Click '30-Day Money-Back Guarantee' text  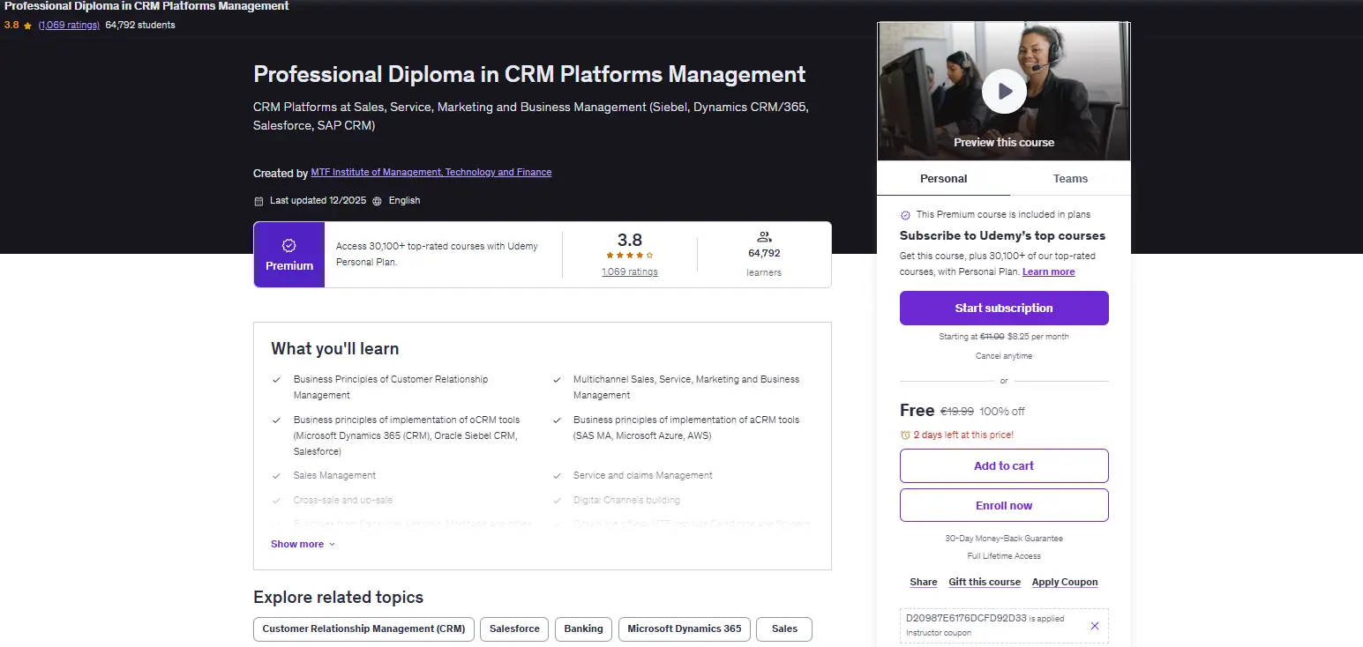click(1004, 539)
